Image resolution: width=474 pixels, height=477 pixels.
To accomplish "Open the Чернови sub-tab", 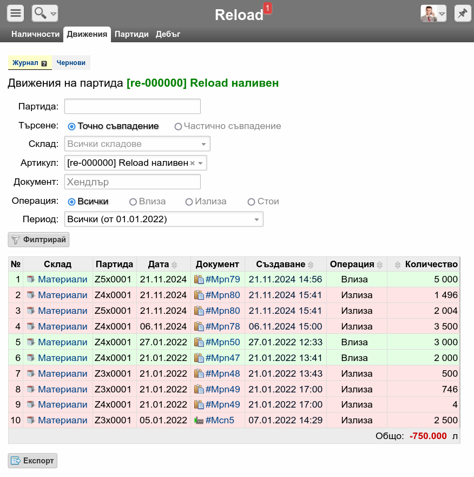I will (x=71, y=63).
